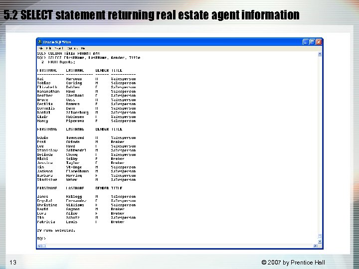
Task: Click the last name 'Piperova'
Action: coord(75,121)
